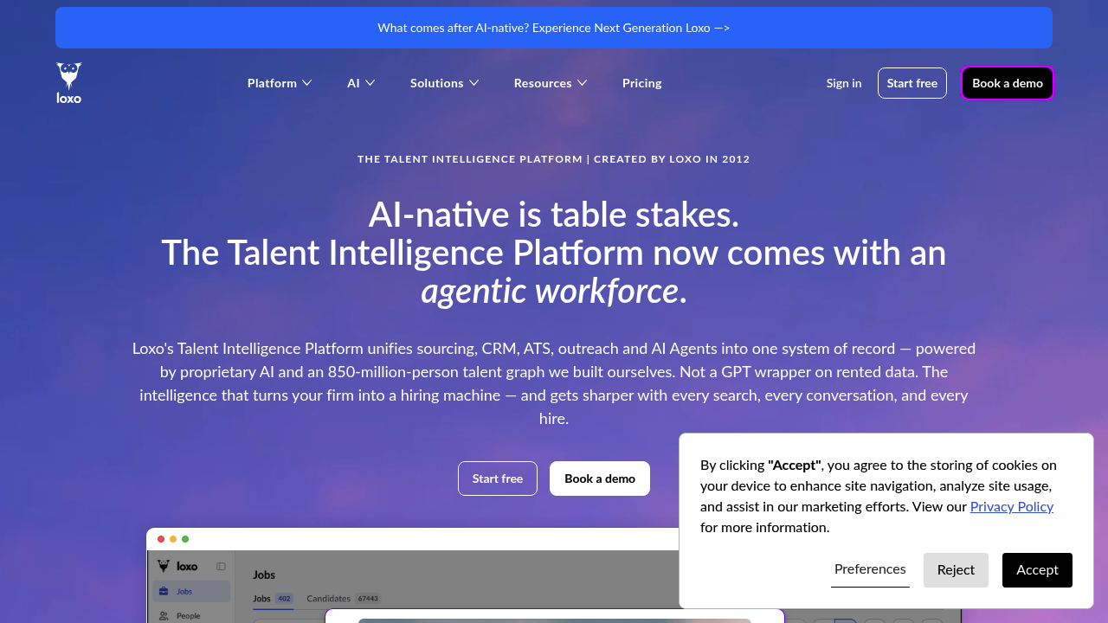Select the Jobs tab showing 402
The image size is (1108, 623).
tap(273, 598)
